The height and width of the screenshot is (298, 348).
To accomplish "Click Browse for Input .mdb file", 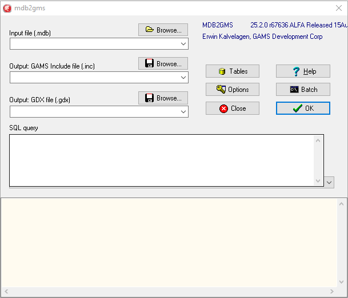I will [x=163, y=30].
